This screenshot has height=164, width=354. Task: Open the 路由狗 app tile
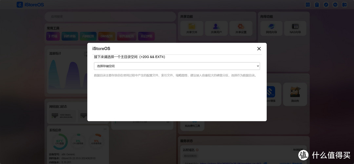(x=295, y=94)
